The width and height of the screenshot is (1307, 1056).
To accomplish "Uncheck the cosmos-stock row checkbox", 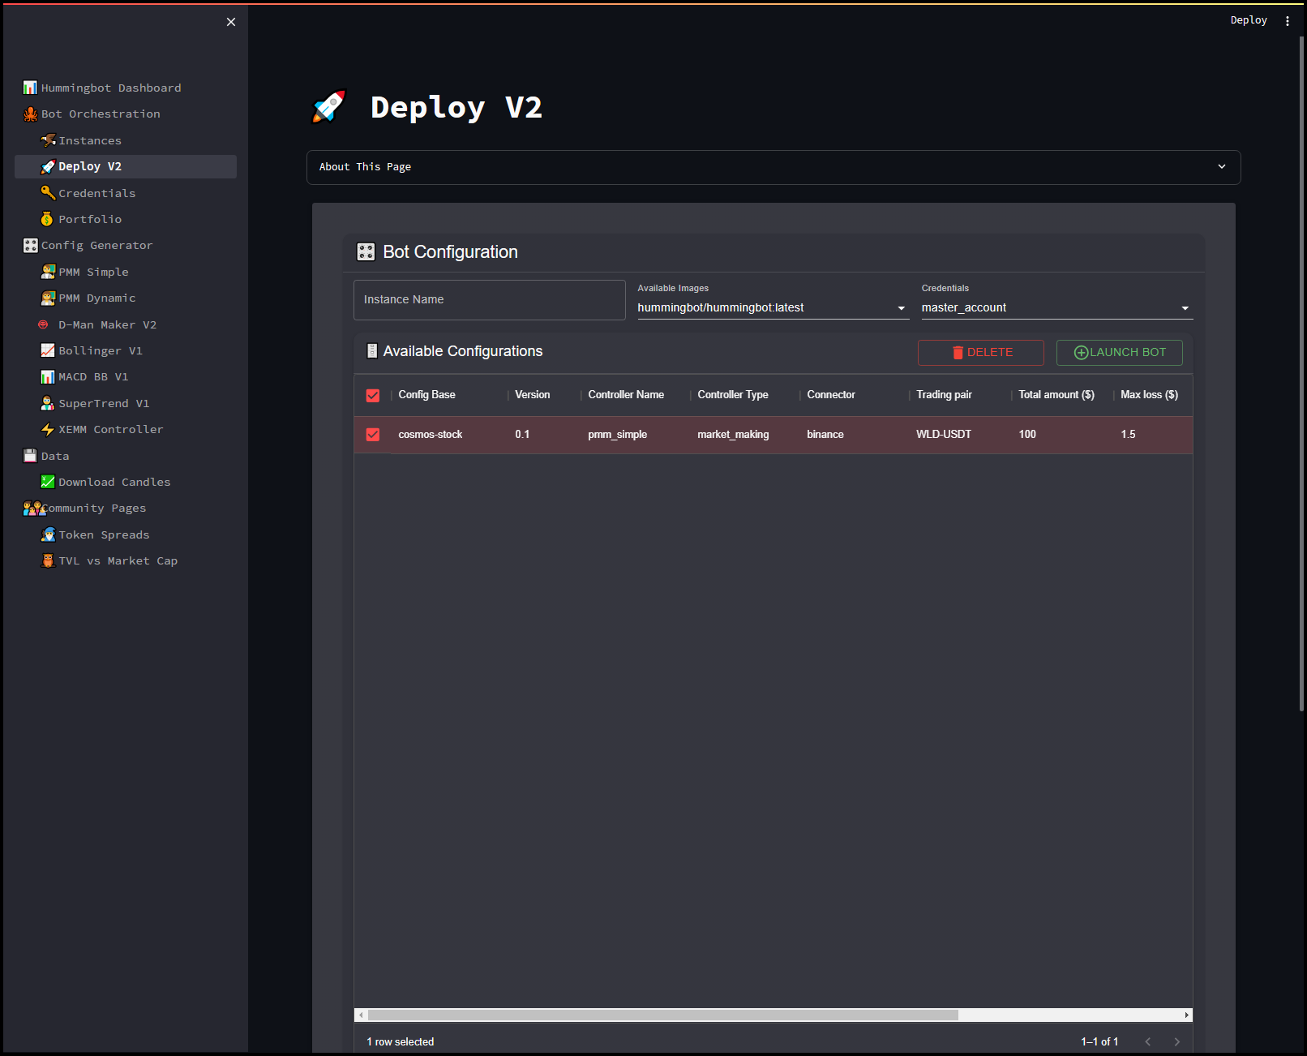I will [373, 435].
